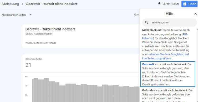Click the Exportieren button label
Viewport: 198px width, 102px height.
(x=171, y=4)
